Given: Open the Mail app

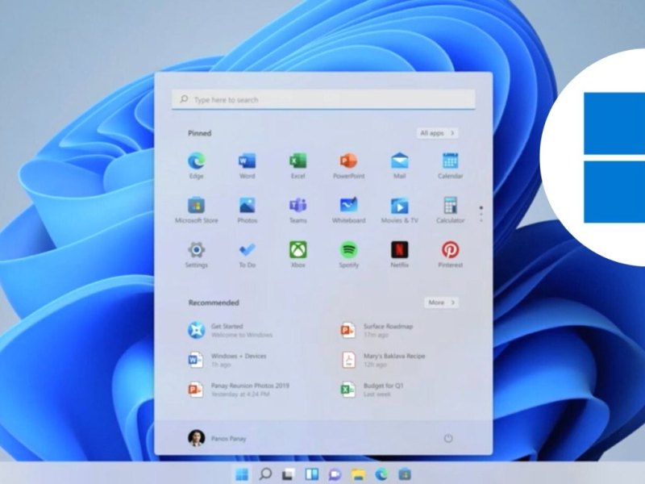Looking at the screenshot, I should (399, 165).
